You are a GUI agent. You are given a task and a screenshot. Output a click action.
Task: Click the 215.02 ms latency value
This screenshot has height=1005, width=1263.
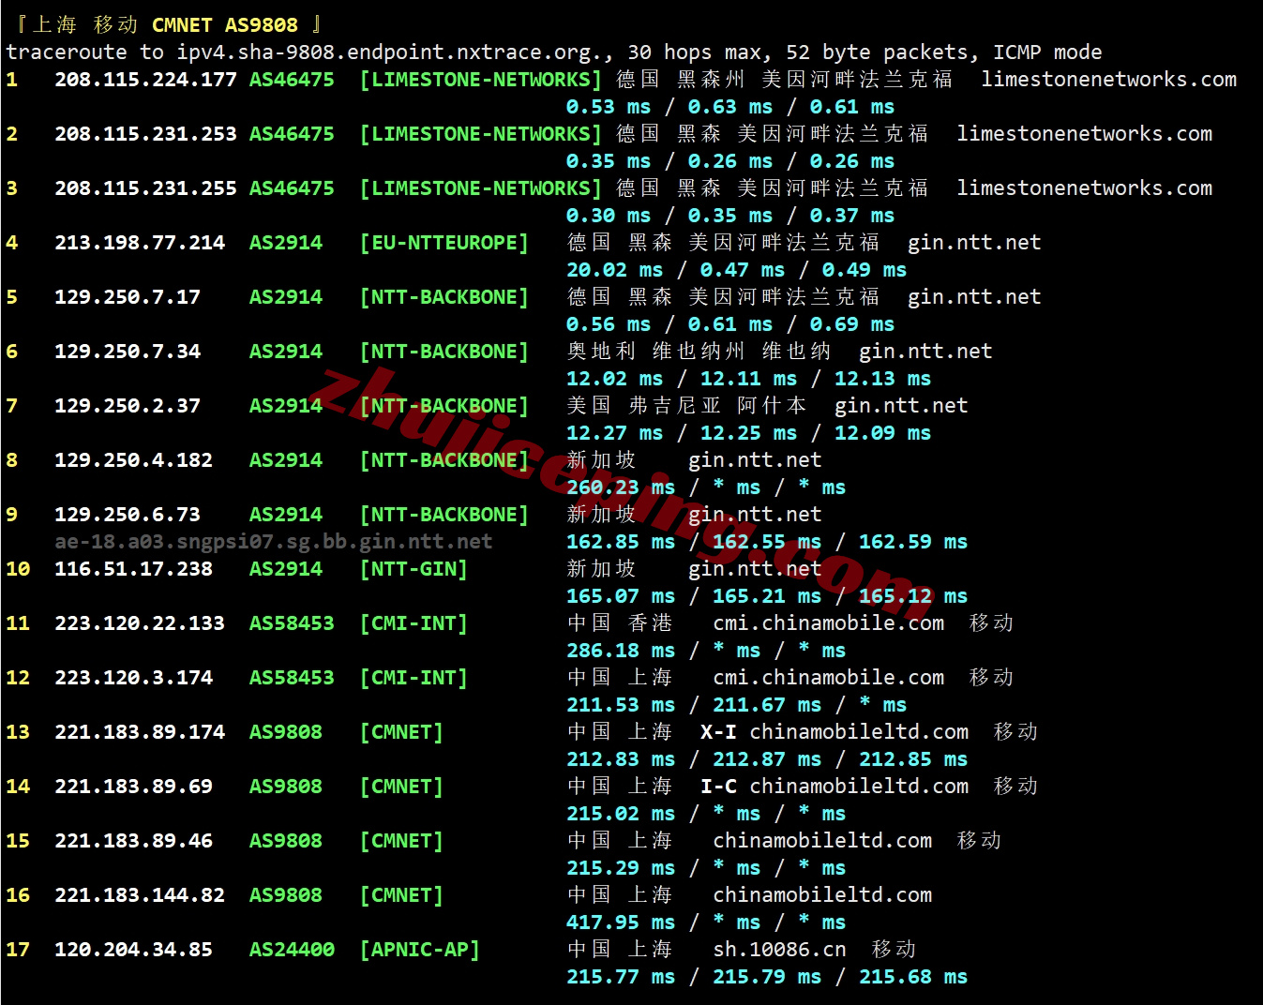coord(621,814)
